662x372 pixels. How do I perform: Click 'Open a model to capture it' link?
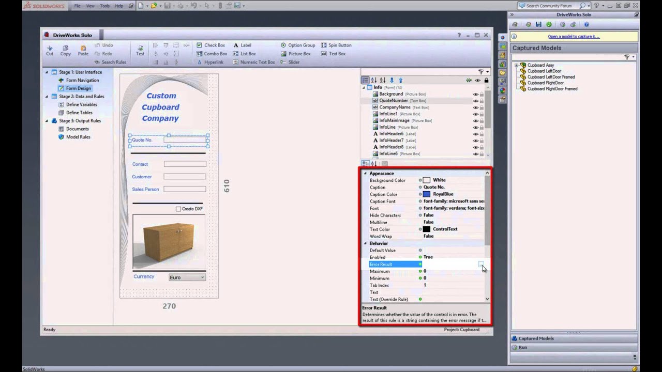click(574, 37)
